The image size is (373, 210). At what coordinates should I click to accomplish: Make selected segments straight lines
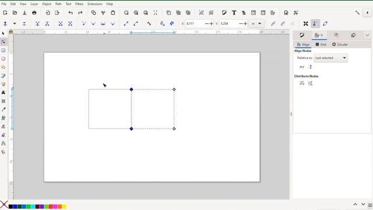126,23
